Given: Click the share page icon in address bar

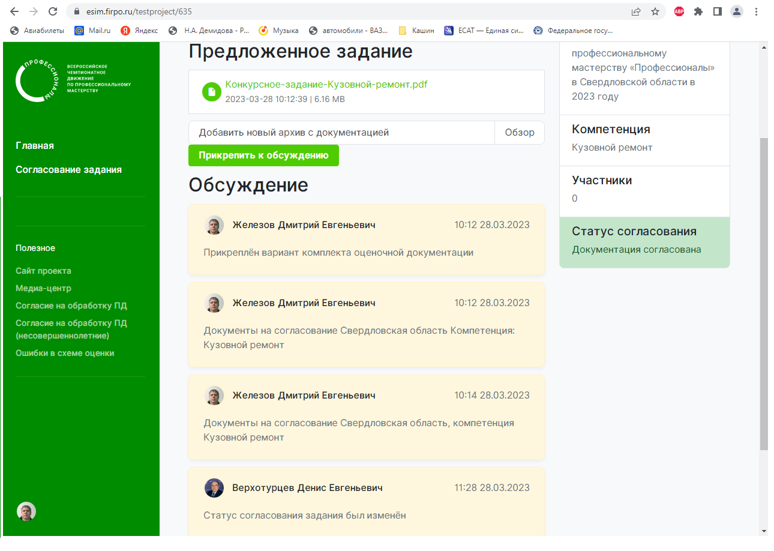Looking at the screenshot, I should (636, 11).
